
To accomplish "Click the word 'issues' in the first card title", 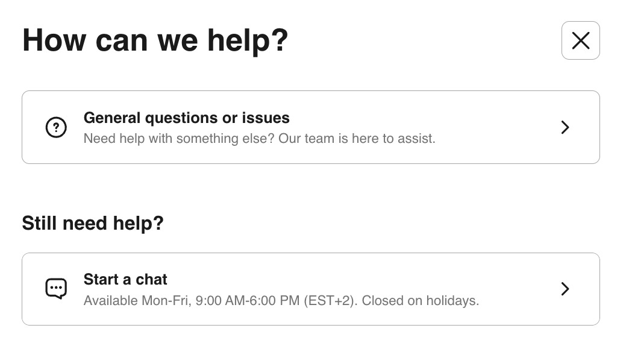I will (266, 118).
